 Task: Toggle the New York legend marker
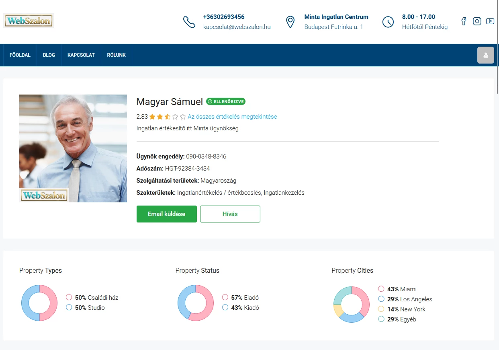(381, 309)
